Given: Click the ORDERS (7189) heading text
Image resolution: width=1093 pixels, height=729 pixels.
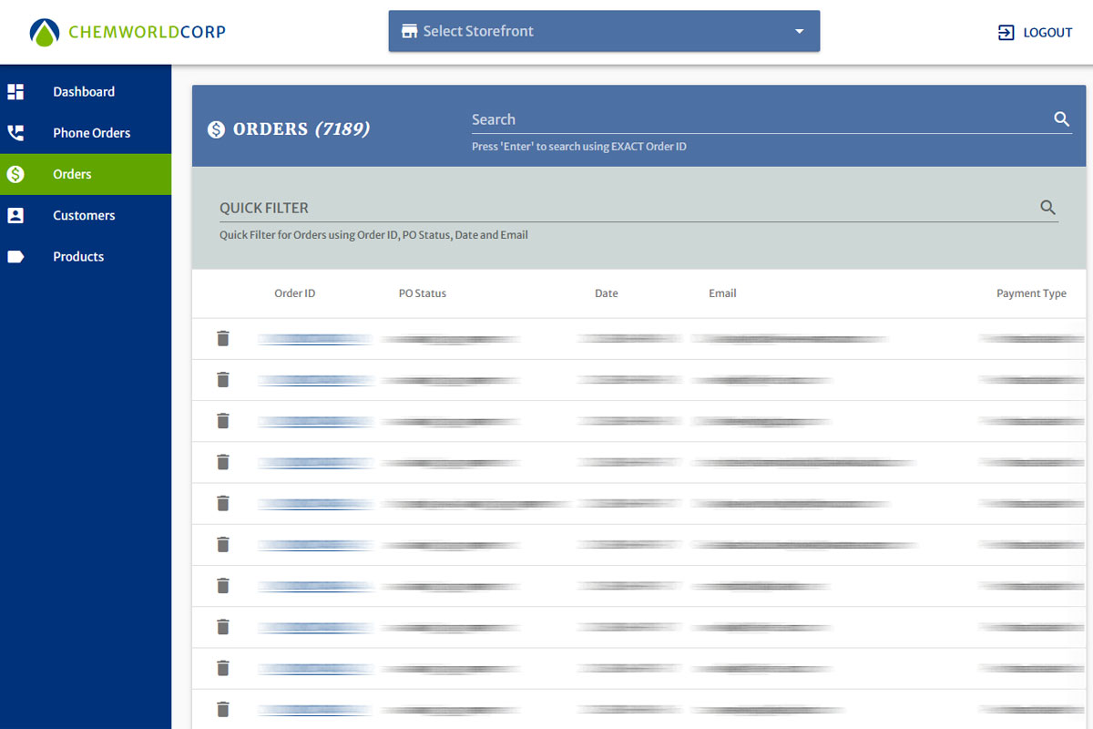Looking at the screenshot, I should pos(301,129).
